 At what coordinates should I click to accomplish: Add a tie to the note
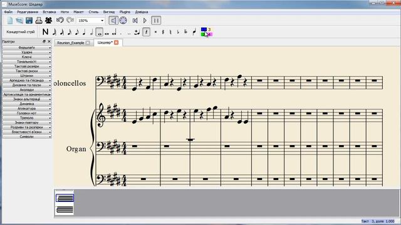137,32
